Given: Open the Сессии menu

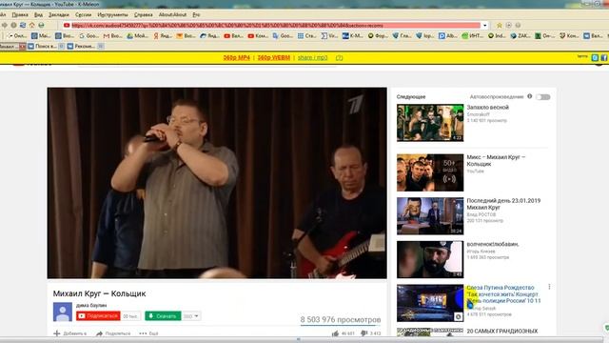Looking at the screenshot, I should coord(83,15).
